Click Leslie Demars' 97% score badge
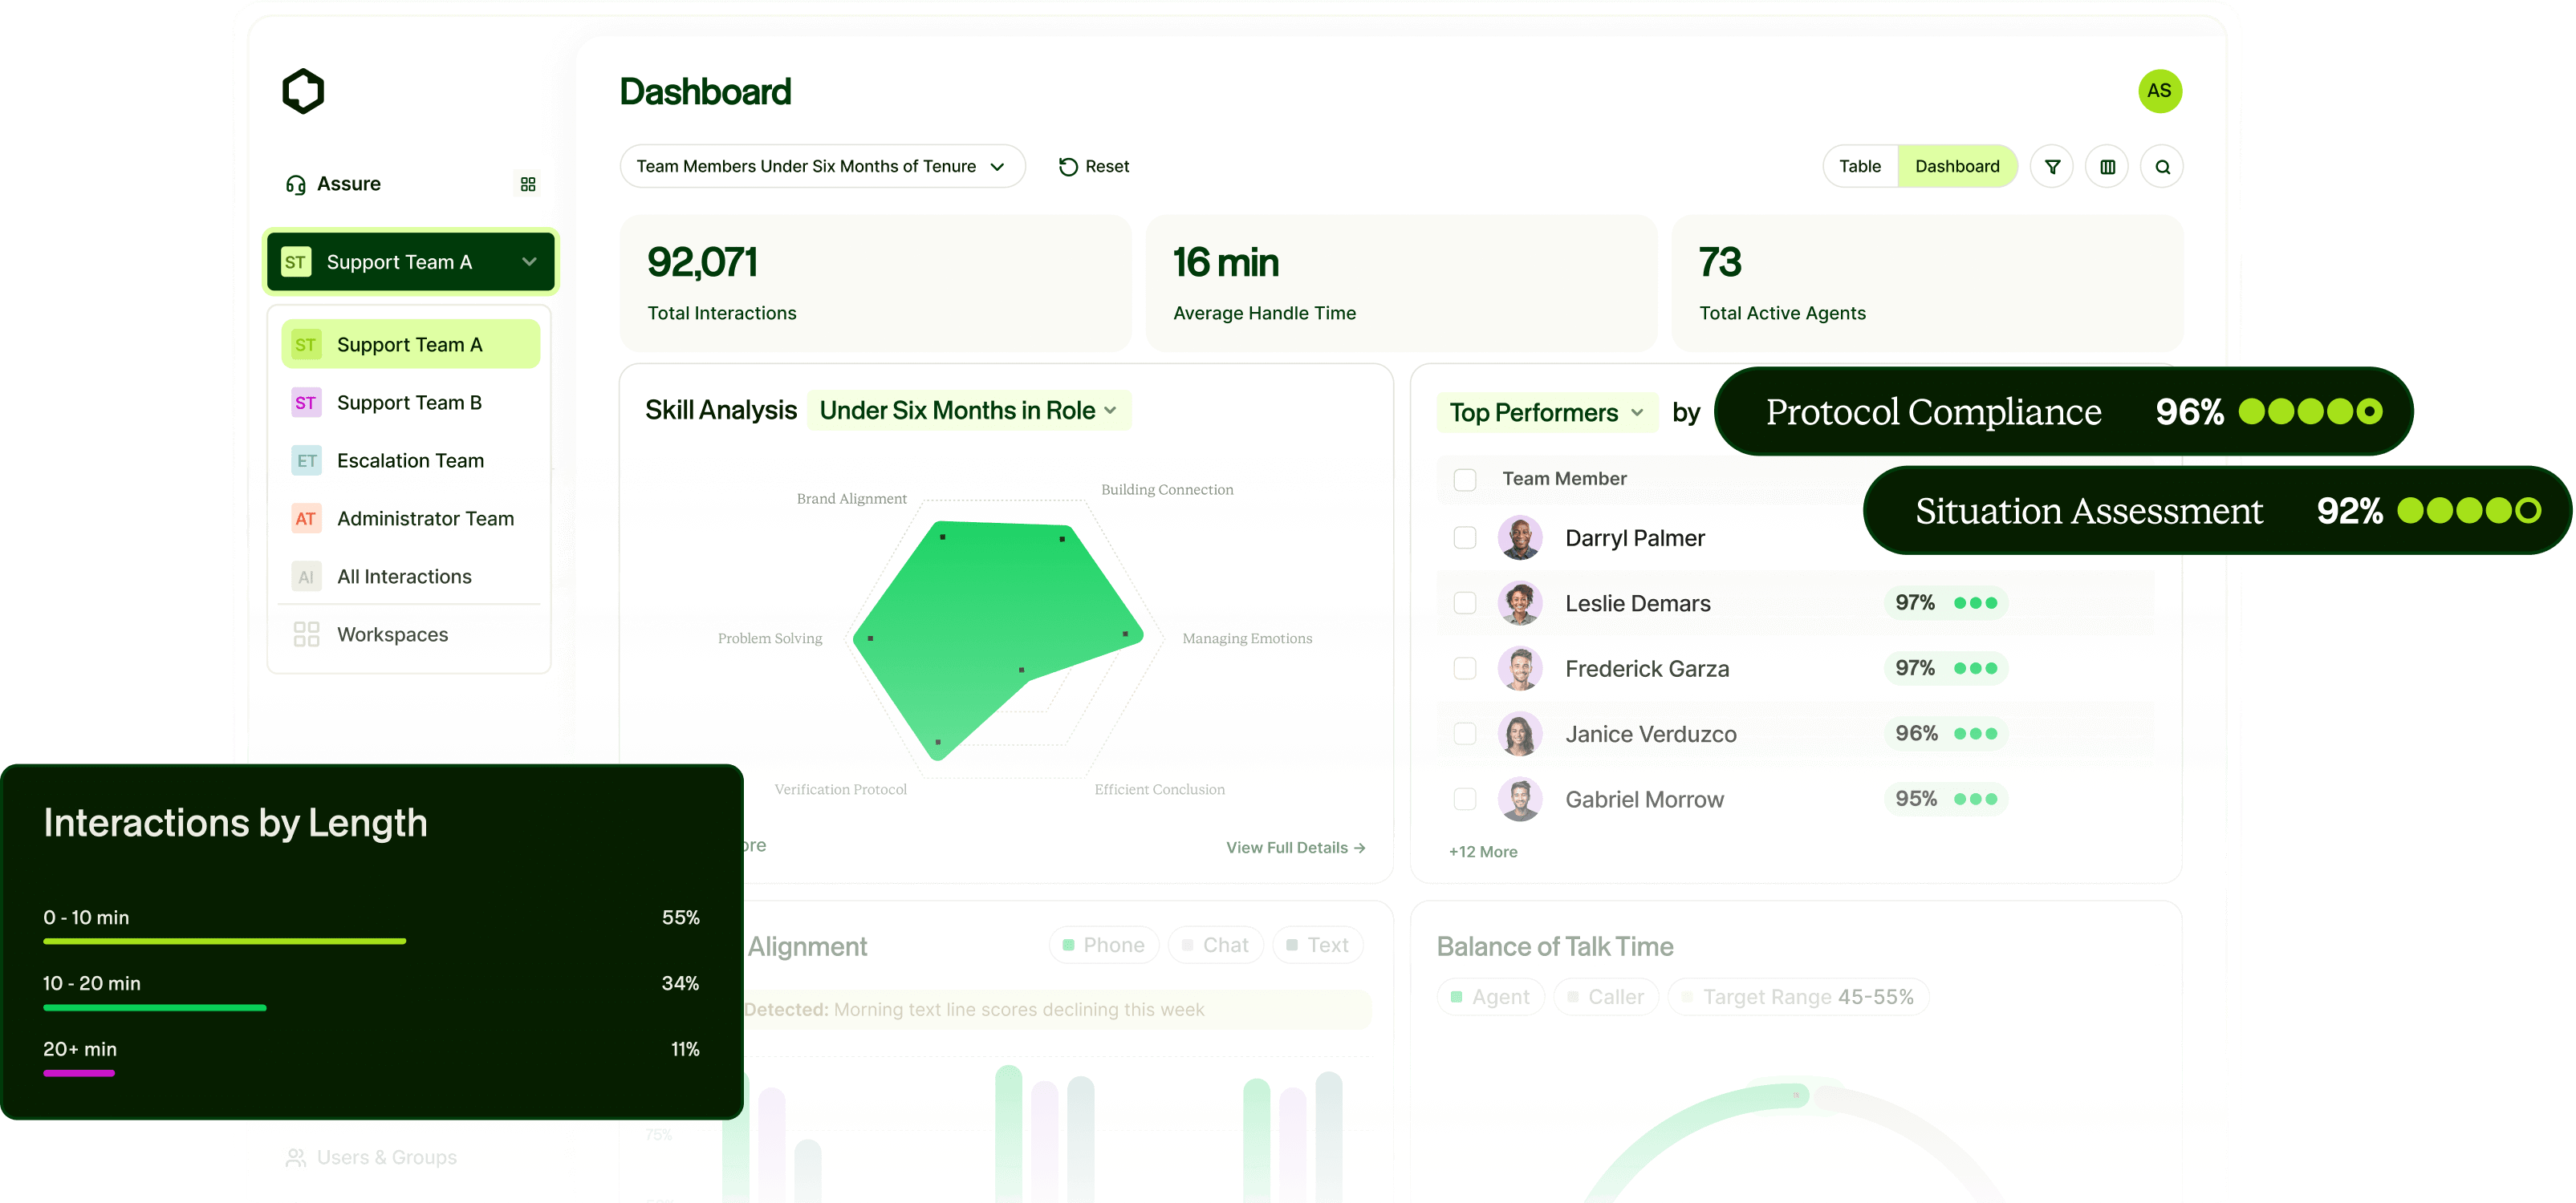The height and width of the screenshot is (1203, 2576). 1945,603
